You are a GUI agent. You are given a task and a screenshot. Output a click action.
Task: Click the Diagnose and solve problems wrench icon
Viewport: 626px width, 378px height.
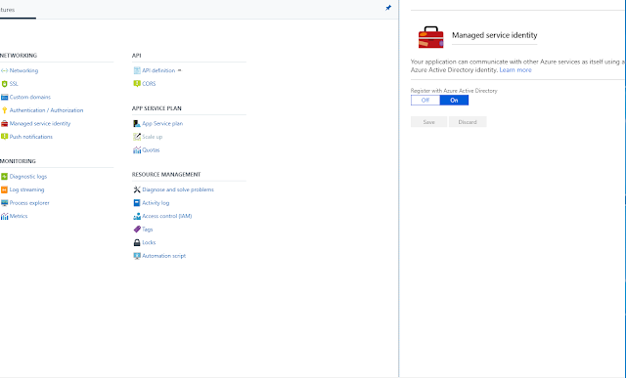click(x=137, y=189)
